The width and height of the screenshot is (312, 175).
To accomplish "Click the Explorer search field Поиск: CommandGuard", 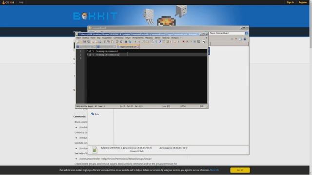I will pos(227,33).
